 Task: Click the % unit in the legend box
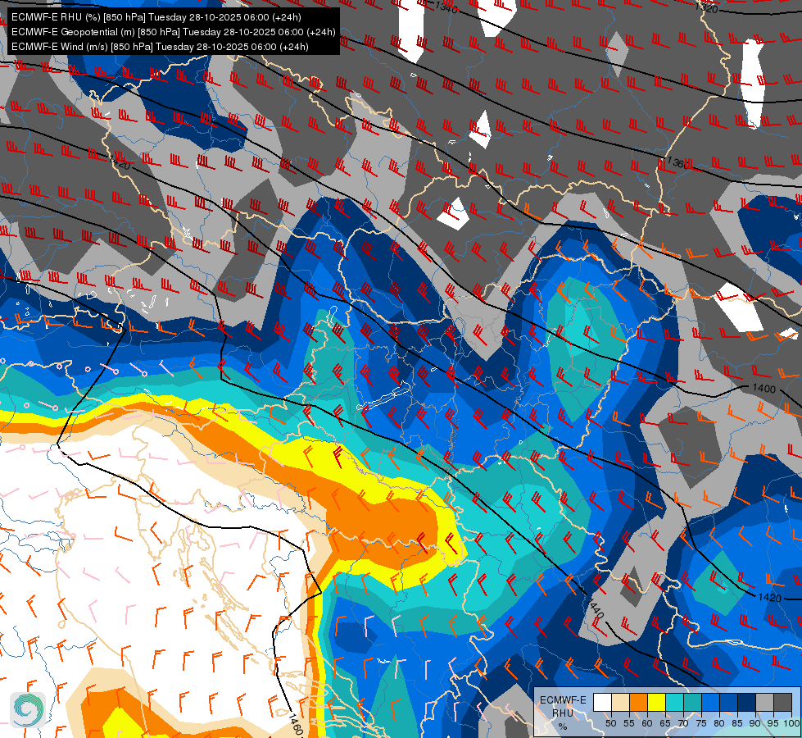[x=563, y=727]
